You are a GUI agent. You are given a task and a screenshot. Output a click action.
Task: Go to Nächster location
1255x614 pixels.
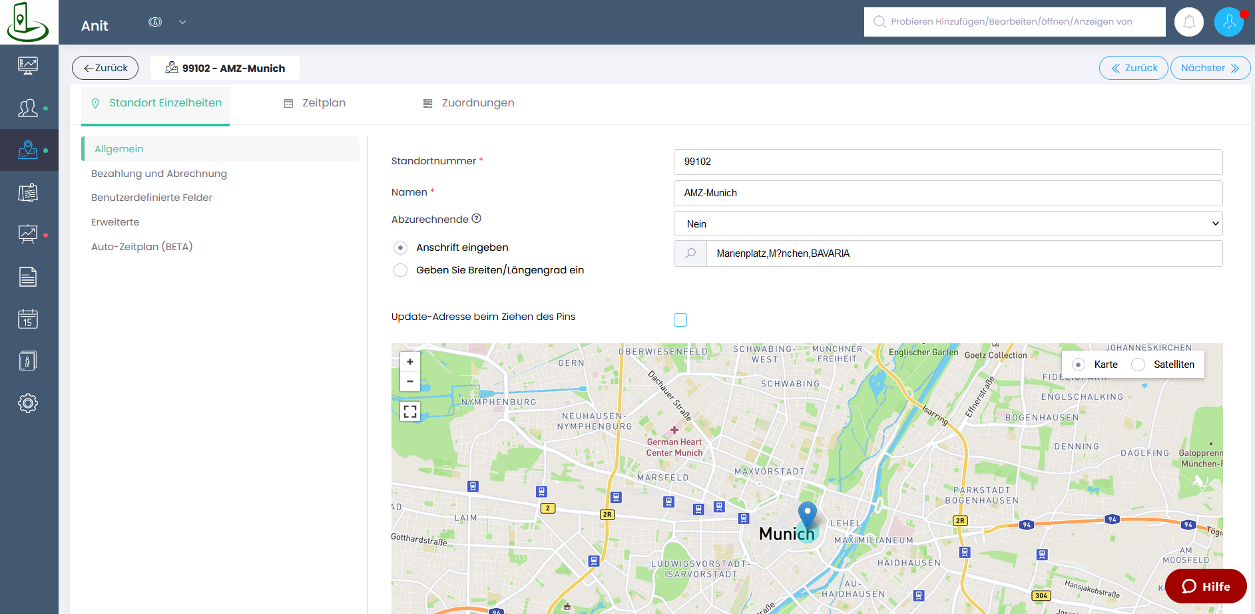click(1209, 68)
